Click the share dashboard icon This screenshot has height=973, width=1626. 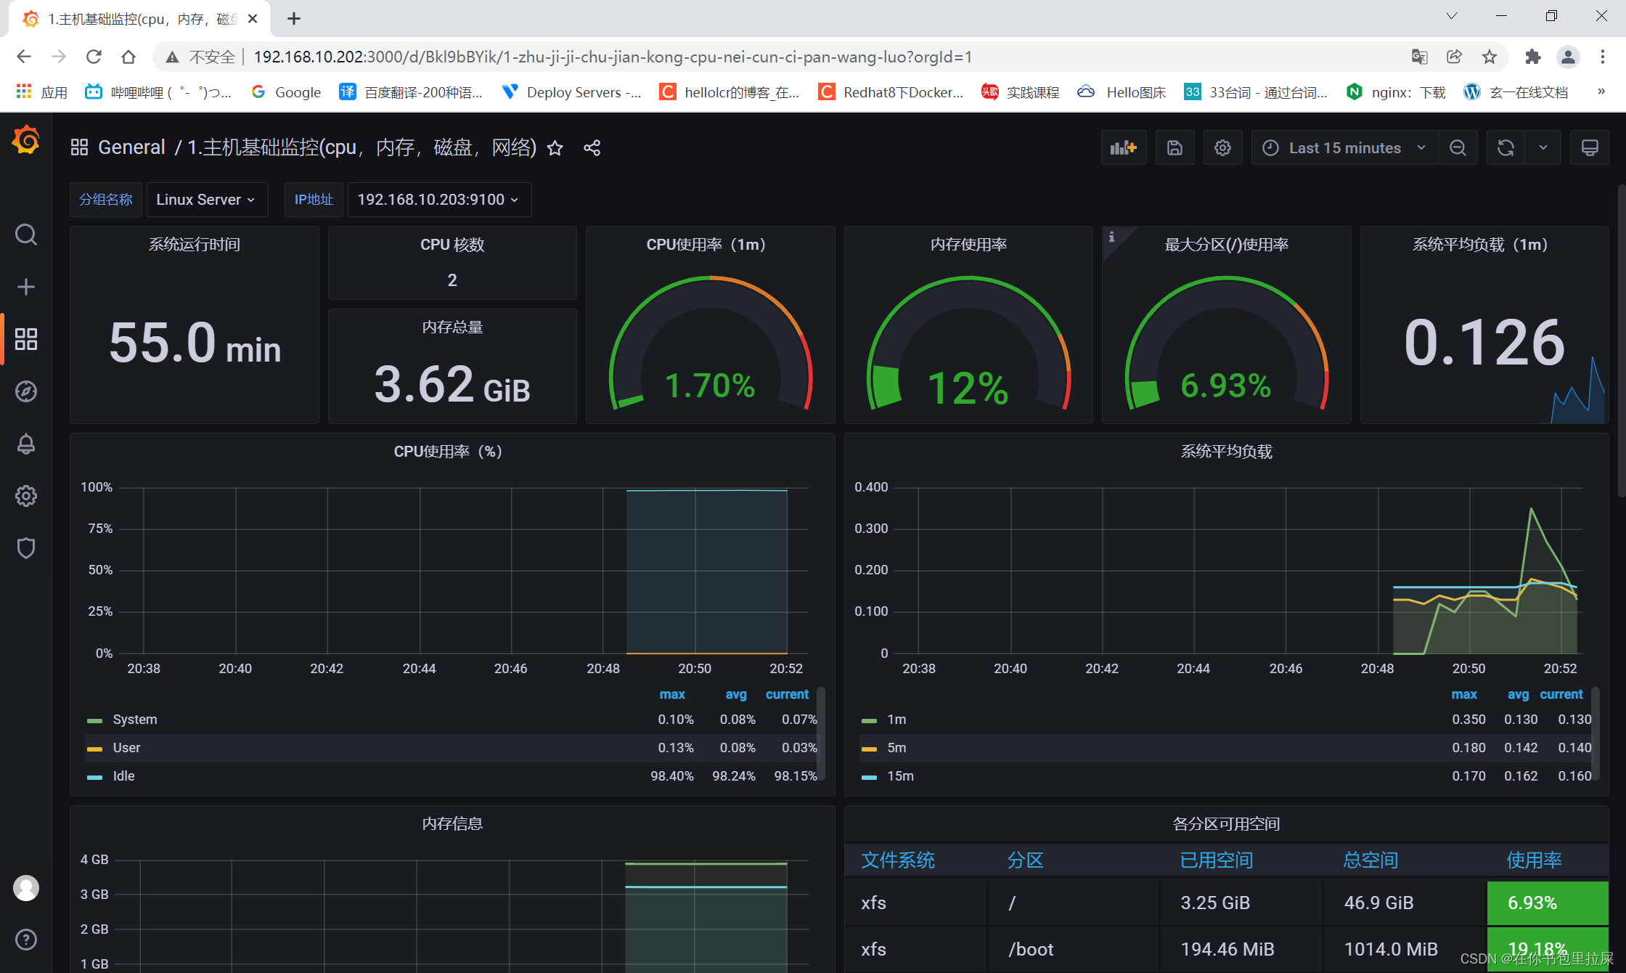(x=592, y=147)
